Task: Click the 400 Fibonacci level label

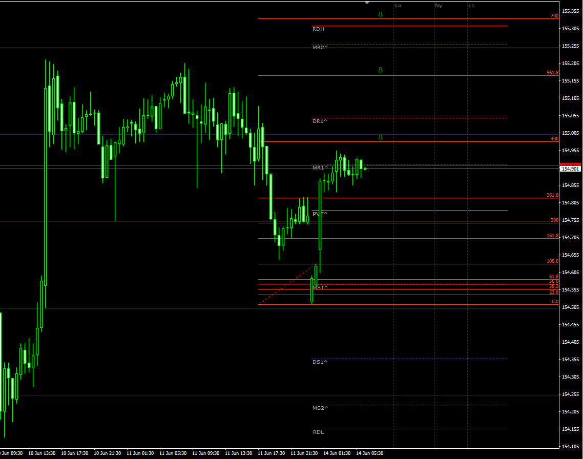Action: pos(554,139)
